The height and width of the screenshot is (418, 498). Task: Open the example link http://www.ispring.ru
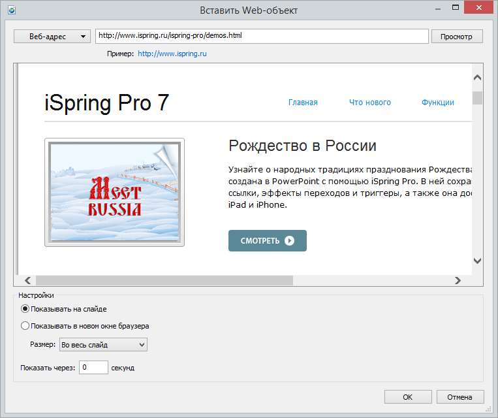(x=172, y=54)
